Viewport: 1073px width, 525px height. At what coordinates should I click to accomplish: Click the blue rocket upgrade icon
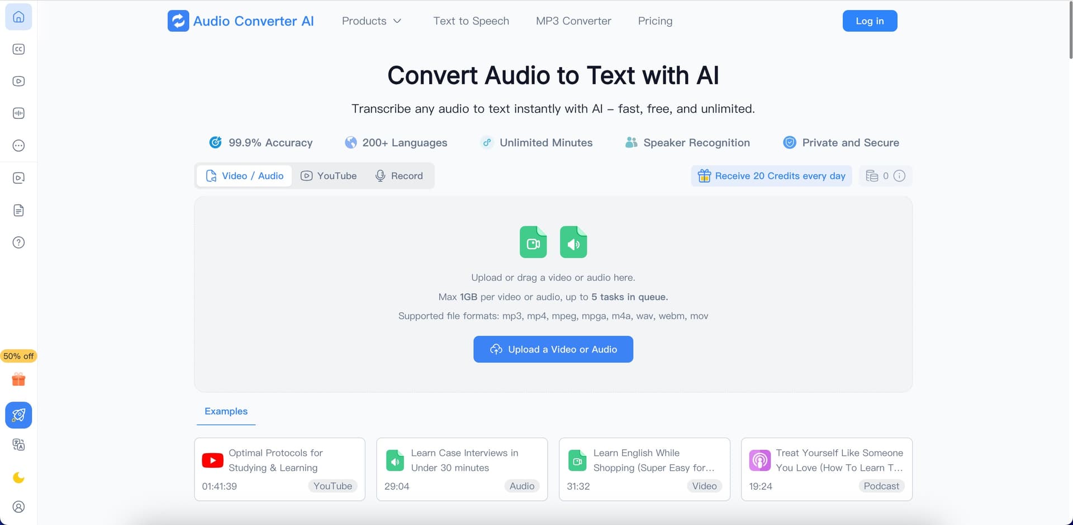click(18, 415)
